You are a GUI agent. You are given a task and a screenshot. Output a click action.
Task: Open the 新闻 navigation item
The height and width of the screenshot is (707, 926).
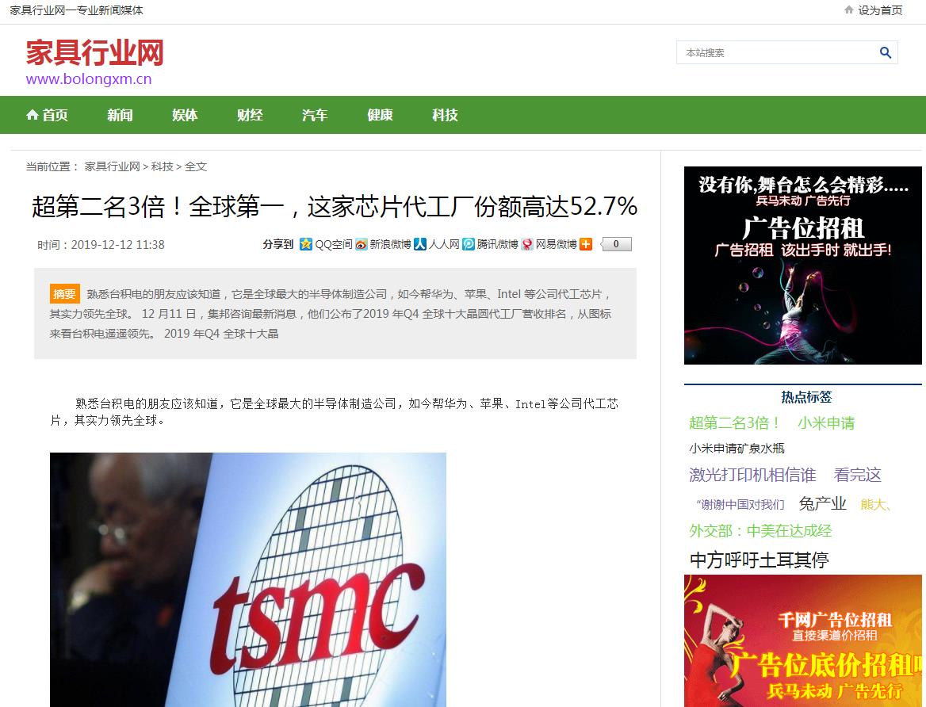pos(120,115)
